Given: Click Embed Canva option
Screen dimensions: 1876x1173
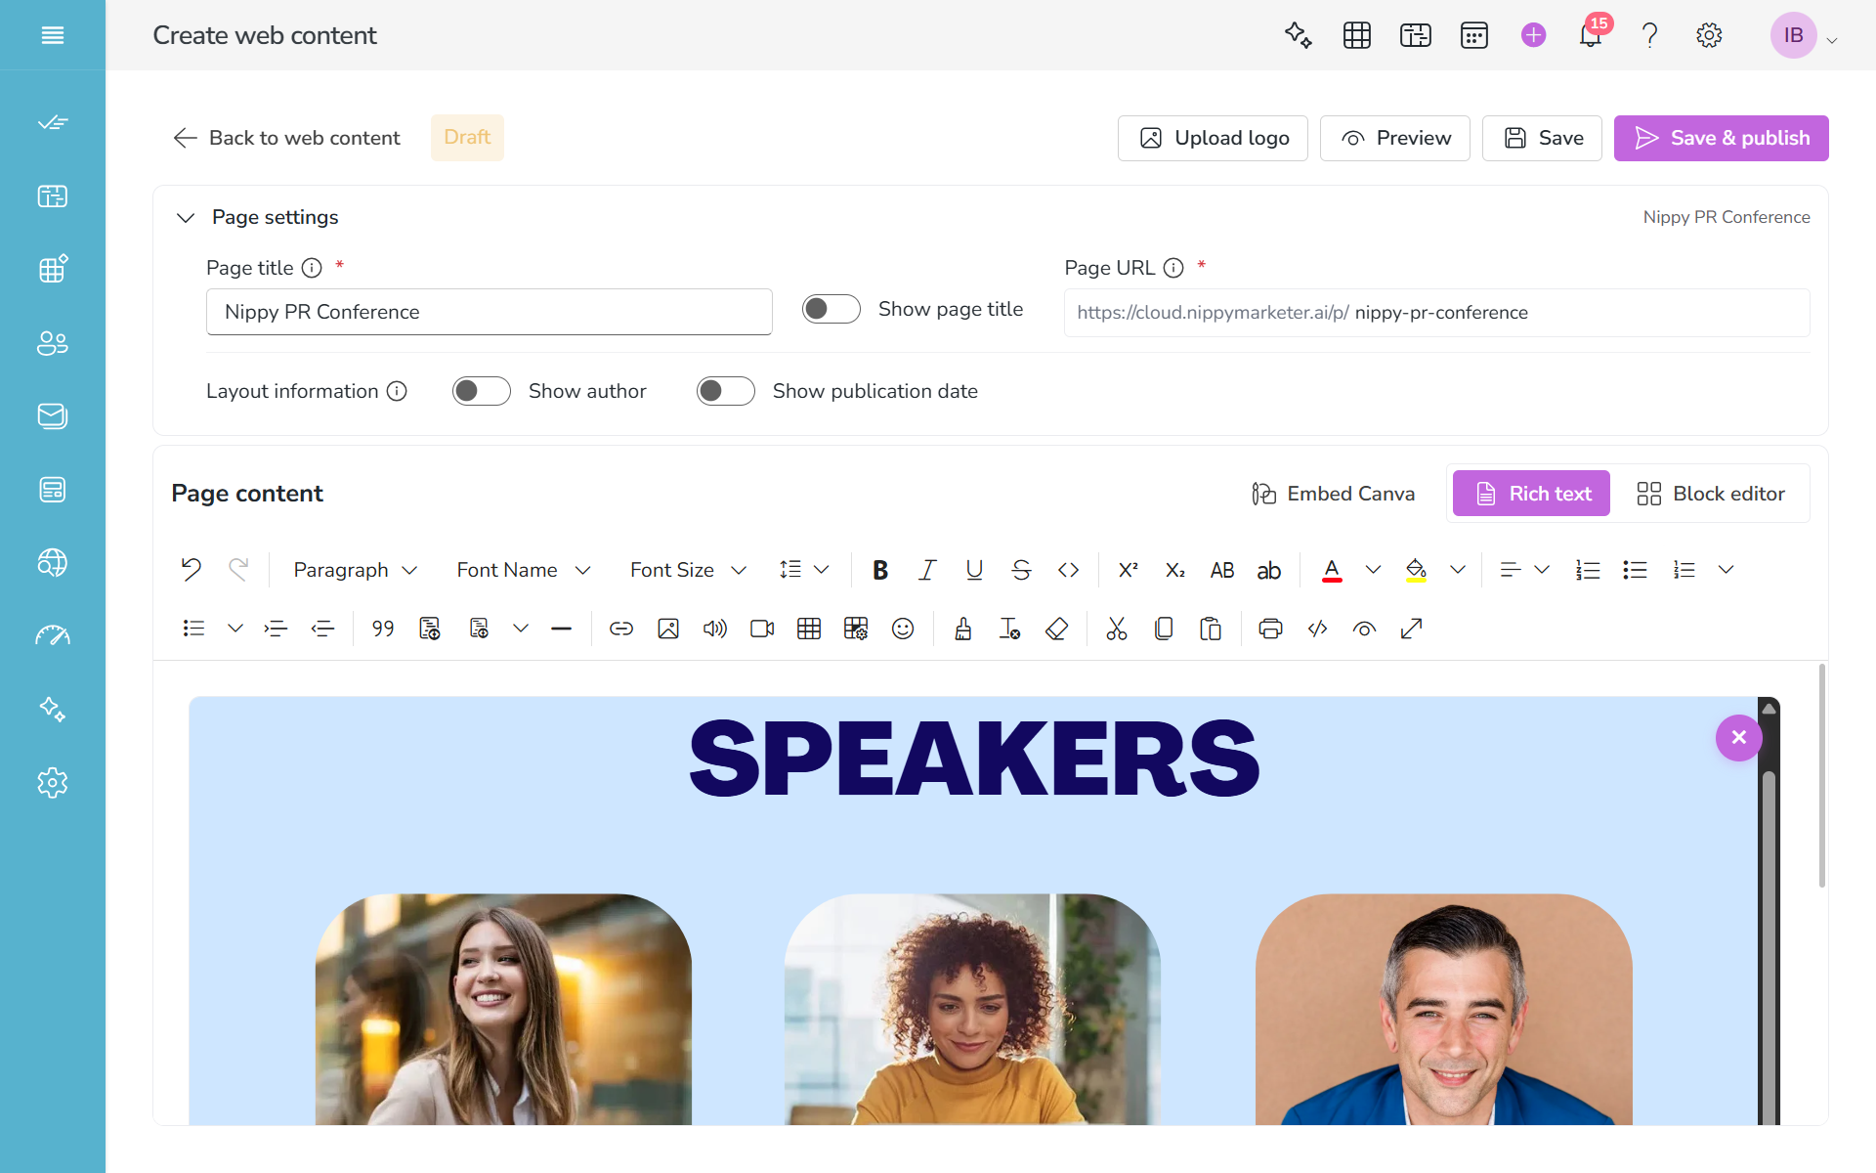Looking at the screenshot, I should pyautogui.click(x=1334, y=494).
